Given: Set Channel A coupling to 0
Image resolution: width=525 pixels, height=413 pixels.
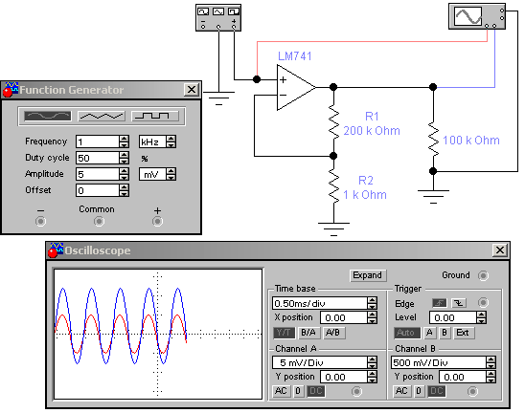Looking at the screenshot, I should (x=298, y=391).
